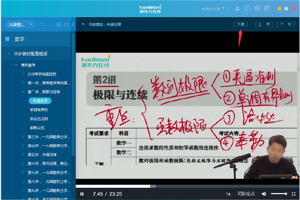This screenshot has height=200, width=300.
Task: Seek on the video progress bar
Action: click(x=187, y=186)
